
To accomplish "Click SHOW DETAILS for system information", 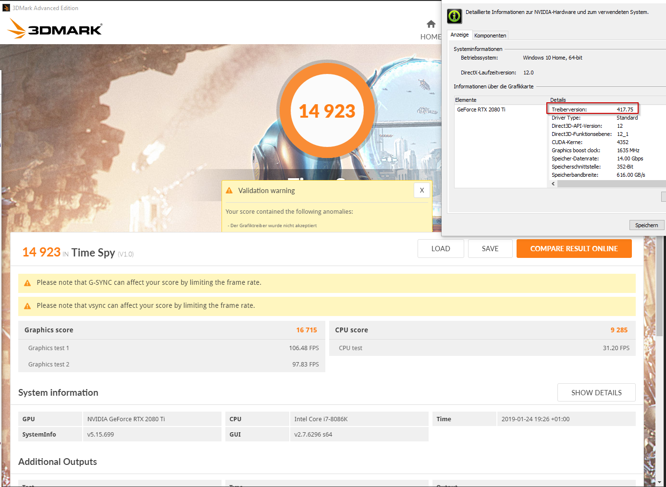I will tap(596, 392).
